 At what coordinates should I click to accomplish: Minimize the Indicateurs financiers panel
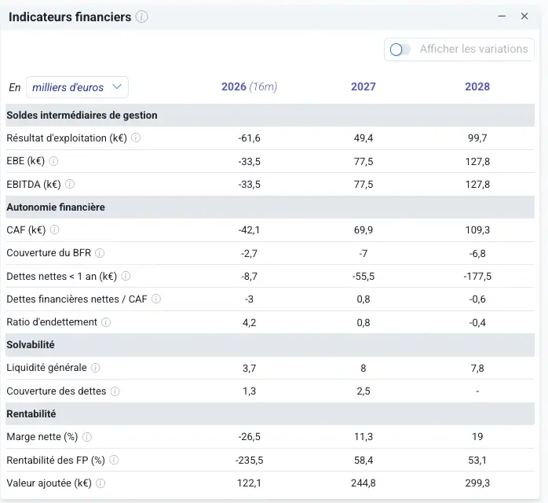pos(502,16)
